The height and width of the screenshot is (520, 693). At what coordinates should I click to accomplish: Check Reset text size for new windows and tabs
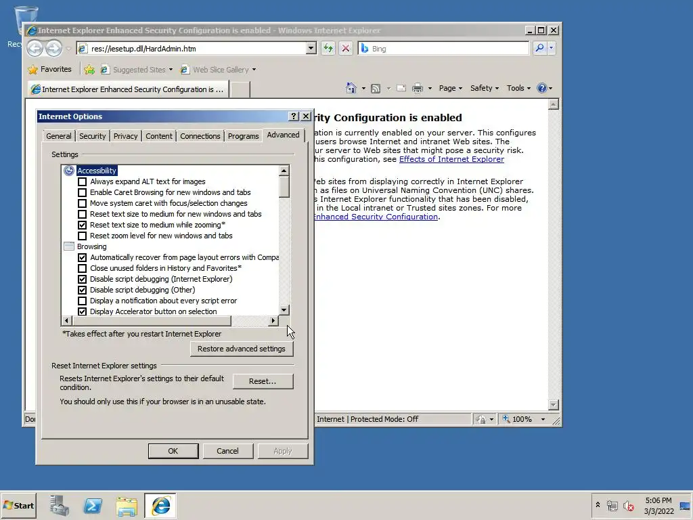point(82,214)
